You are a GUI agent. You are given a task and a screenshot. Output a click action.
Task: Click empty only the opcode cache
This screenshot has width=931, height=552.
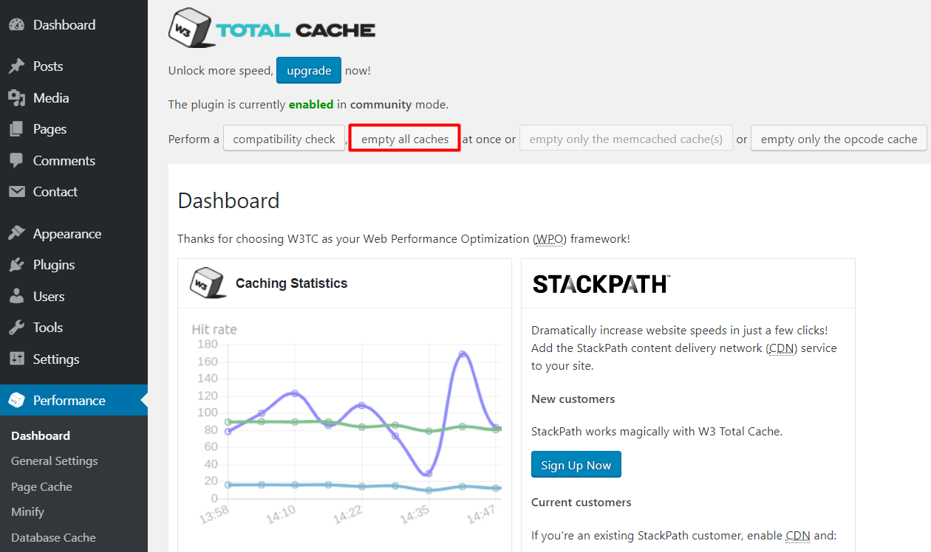pos(839,139)
